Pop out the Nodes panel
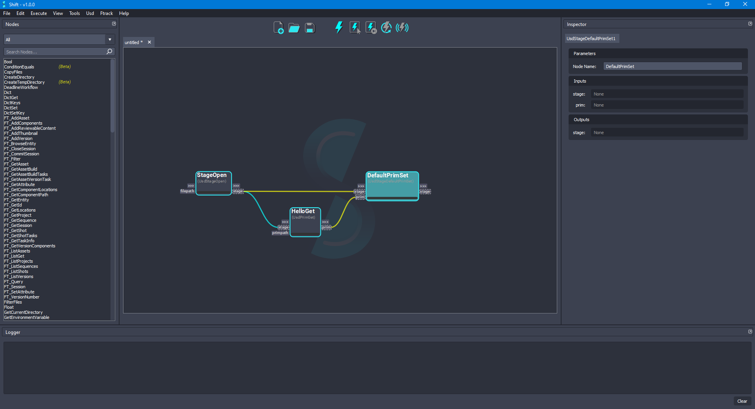Screen dimensions: 755x409 point(114,24)
